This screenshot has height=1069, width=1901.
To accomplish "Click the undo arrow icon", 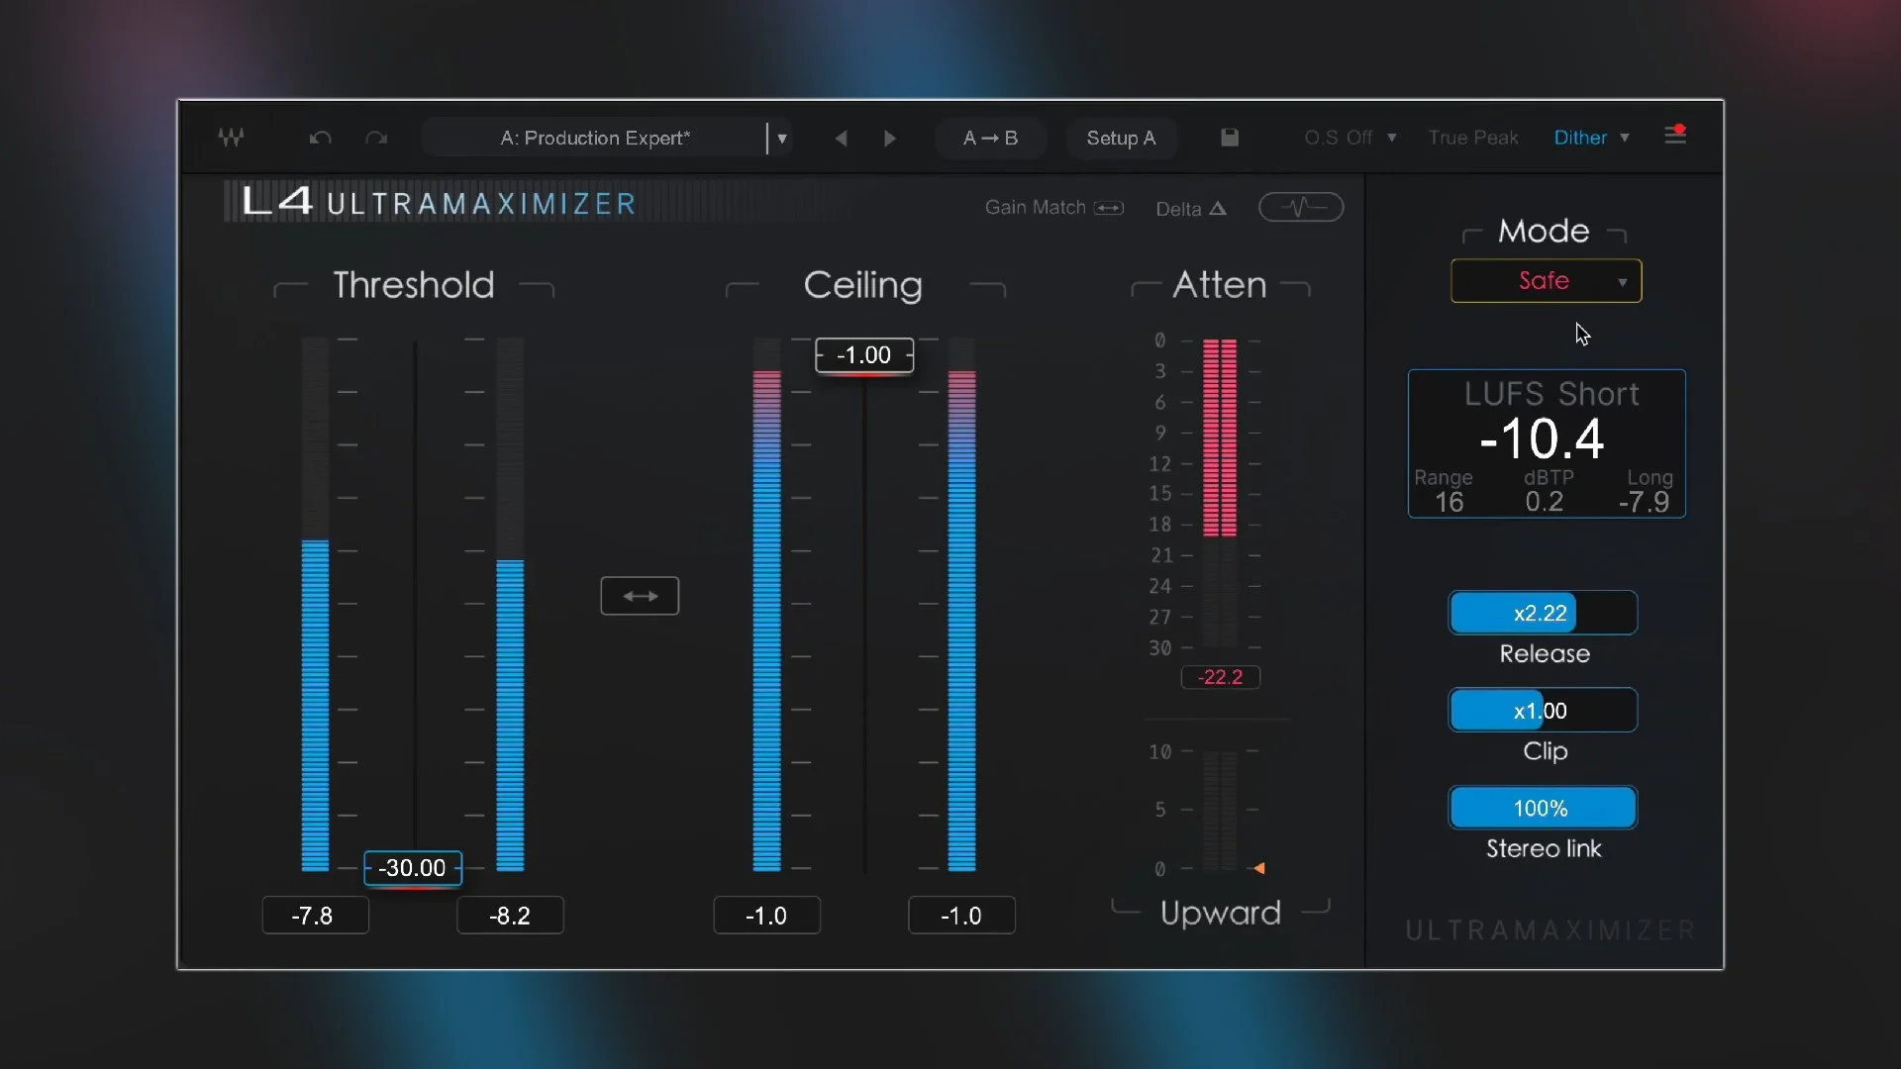I will tap(320, 138).
